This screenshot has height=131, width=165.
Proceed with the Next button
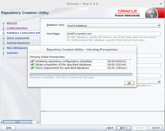124,128
